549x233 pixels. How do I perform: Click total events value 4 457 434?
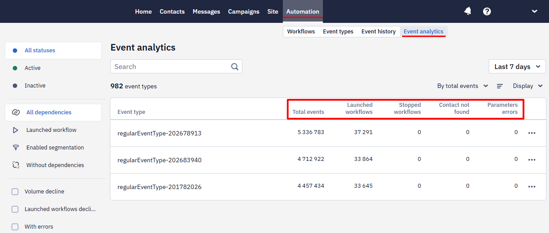pos(311,186)
